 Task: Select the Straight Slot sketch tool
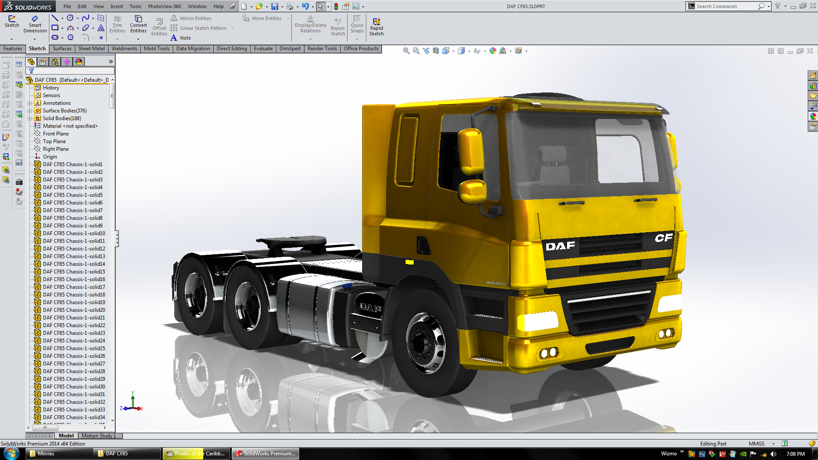(x=55, y=37)
